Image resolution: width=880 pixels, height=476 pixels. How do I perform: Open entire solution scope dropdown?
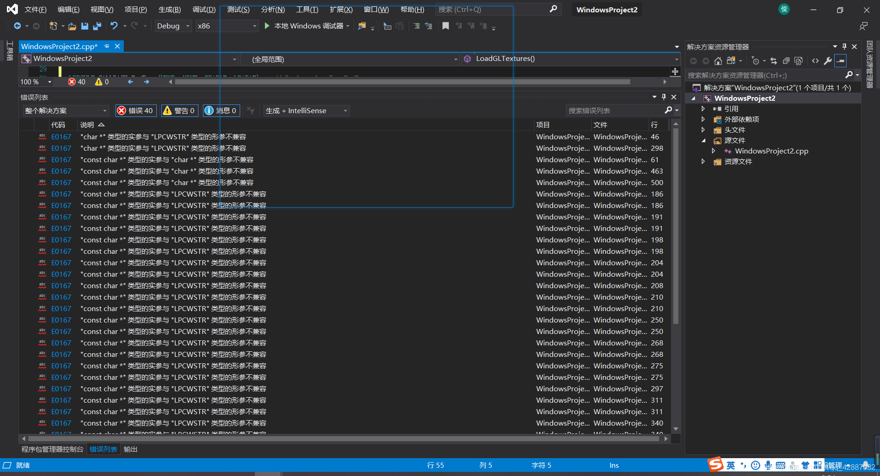click(66, 111)
